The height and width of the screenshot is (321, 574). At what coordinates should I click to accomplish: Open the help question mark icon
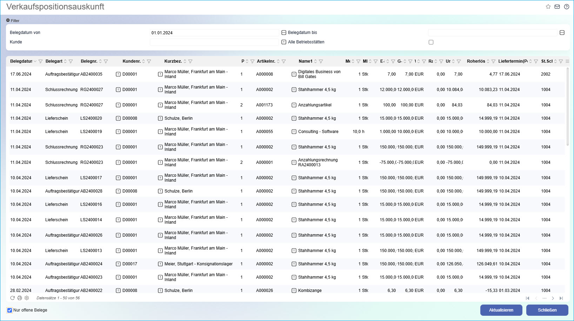pyautogui.click(x=567, y=7)
